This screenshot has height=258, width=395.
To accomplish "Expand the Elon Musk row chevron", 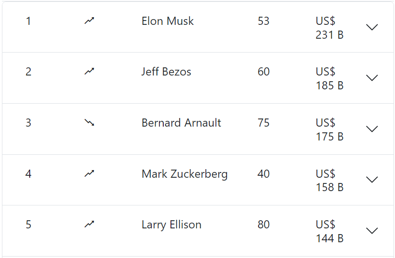I will point(372,27).
